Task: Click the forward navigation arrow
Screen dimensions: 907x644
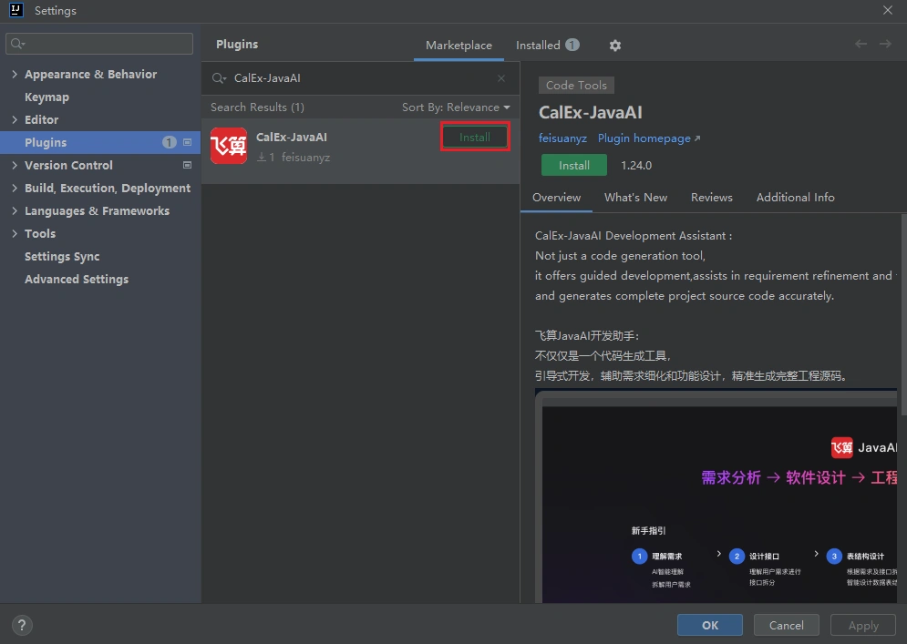Action: (x=885, y=43)
